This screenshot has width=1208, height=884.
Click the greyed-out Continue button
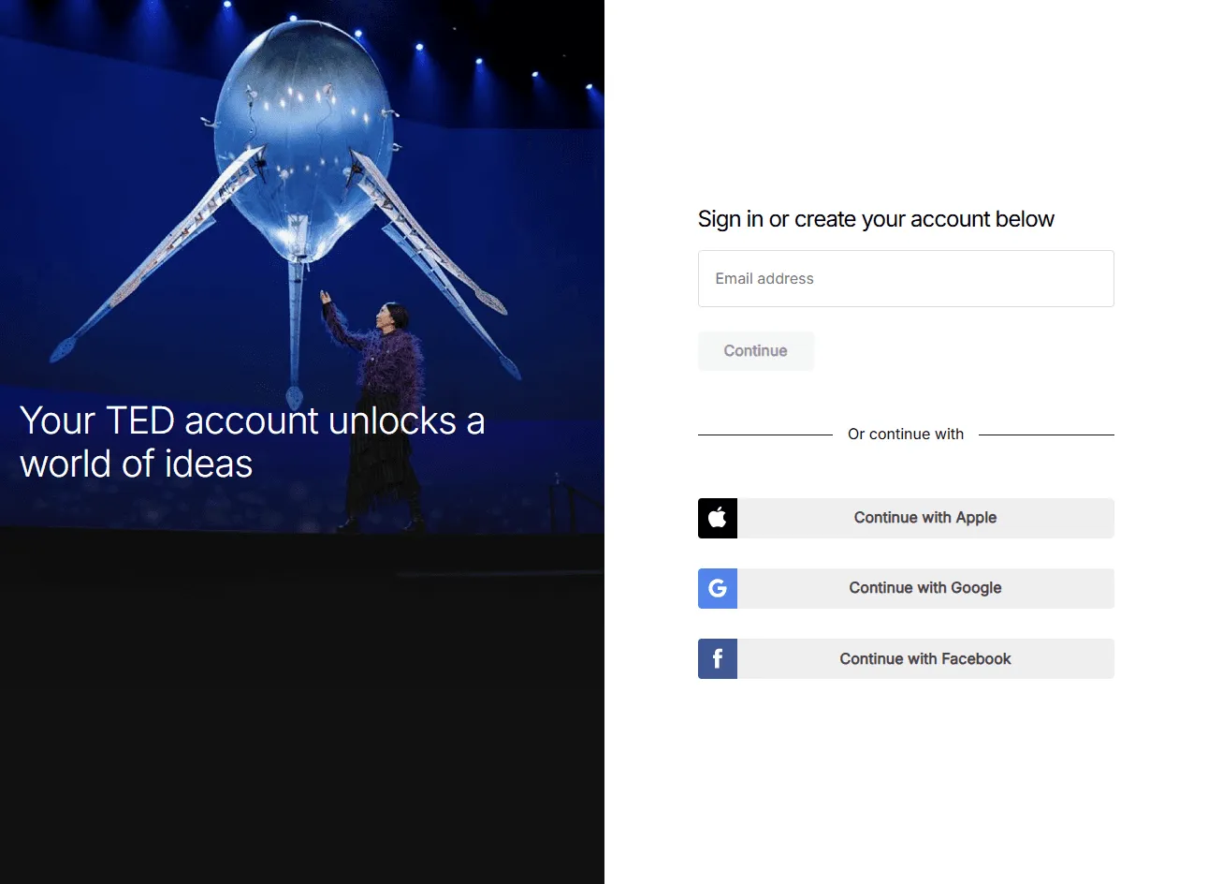click(756, 351)
